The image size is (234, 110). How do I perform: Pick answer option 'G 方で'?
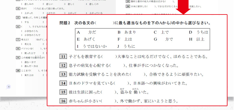pos(164,39)
